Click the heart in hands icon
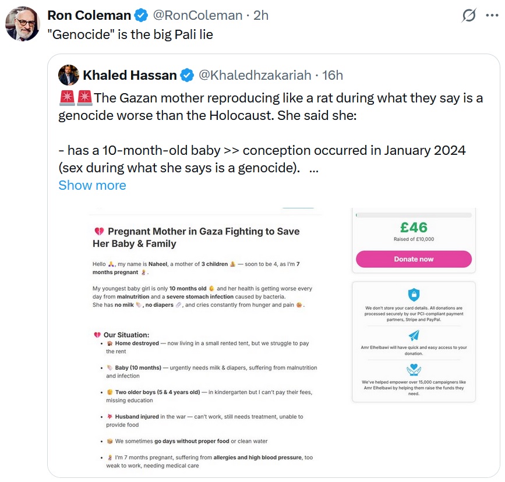 (x=414, y=370)
